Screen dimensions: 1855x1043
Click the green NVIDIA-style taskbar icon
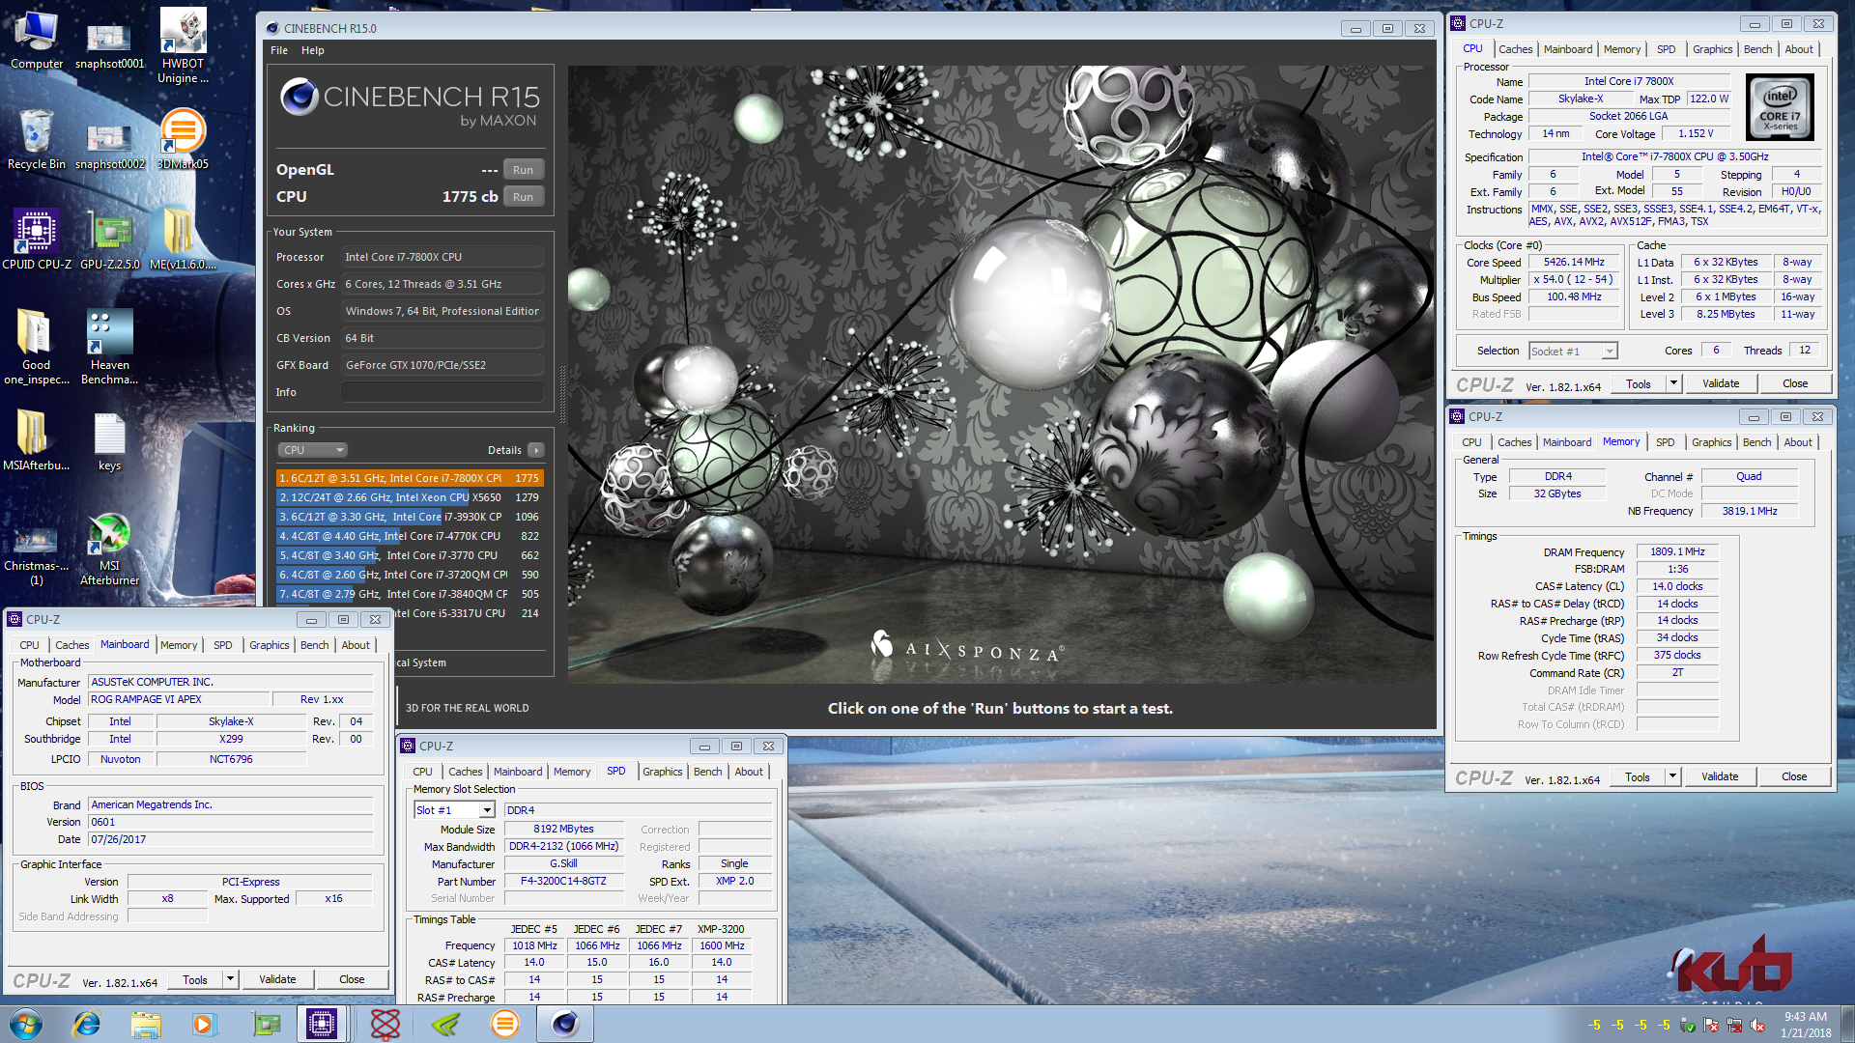pyautogui.click(x=445, y=1024)
